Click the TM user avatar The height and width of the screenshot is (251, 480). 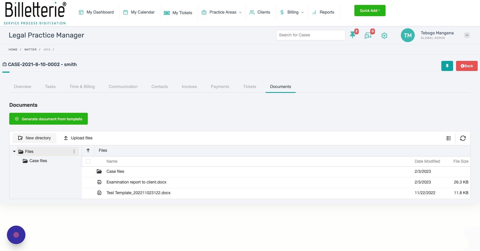click(x=408, y=35)
